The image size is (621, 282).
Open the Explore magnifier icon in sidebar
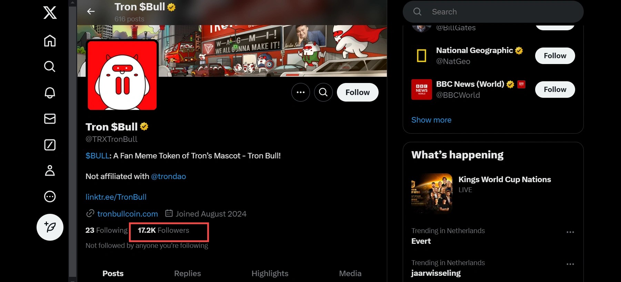click(x=50, y=66)
